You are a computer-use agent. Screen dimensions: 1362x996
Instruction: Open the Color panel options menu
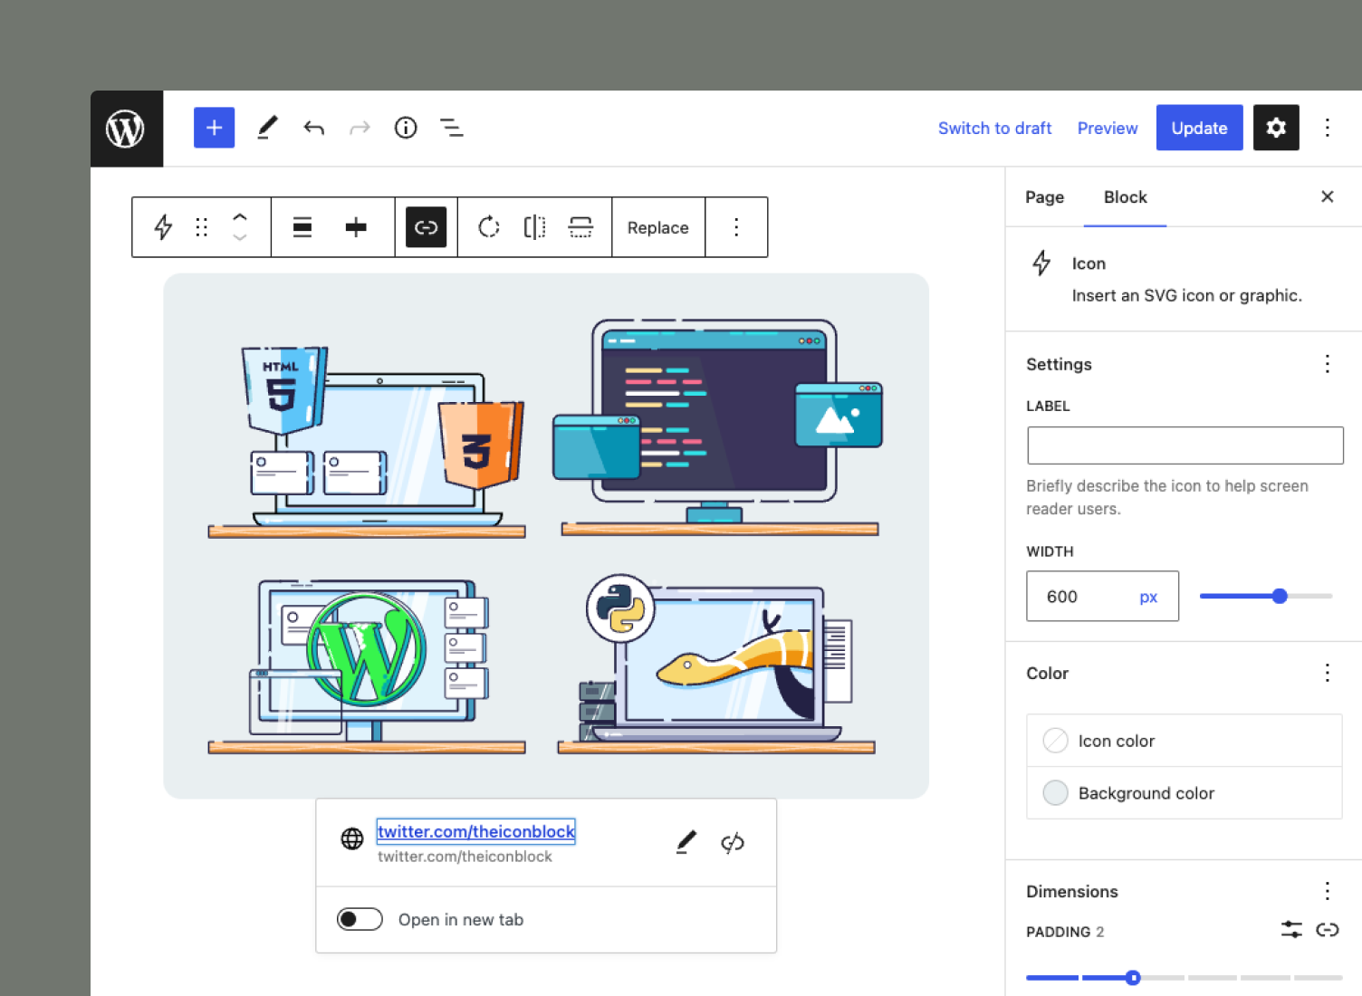(x=1327, y=673)
